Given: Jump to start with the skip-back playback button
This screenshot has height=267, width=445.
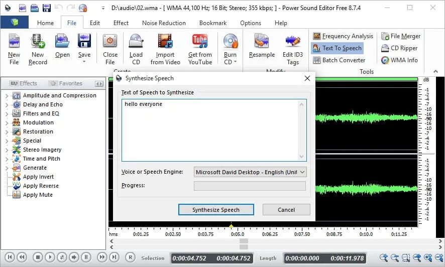Looking at the screenshot, I should tap(10, 257).
